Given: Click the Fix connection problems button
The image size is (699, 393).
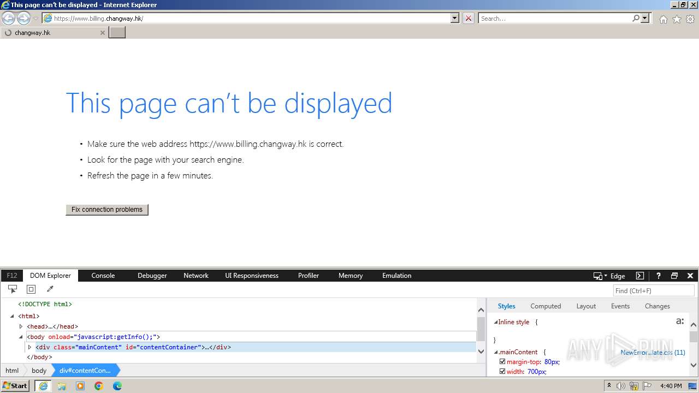Looking at the screenshot, I should coord(107,210).
